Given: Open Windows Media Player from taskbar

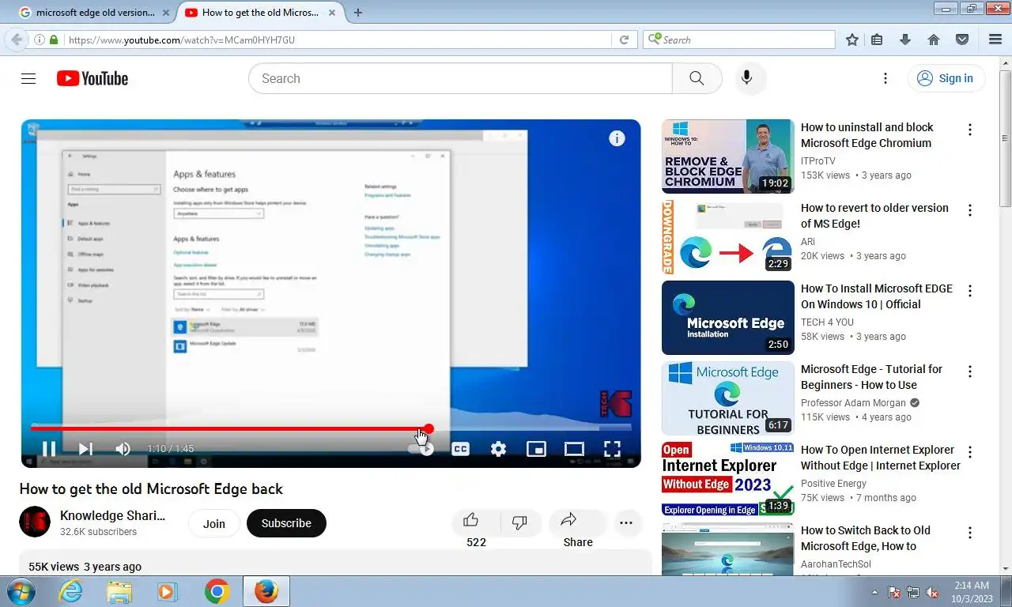Looking at the screenshot, I should click(x=168, y=591).
